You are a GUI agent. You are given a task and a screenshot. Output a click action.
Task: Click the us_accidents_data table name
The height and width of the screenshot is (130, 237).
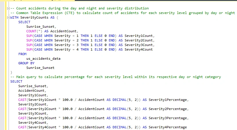(x=43, y=59)
